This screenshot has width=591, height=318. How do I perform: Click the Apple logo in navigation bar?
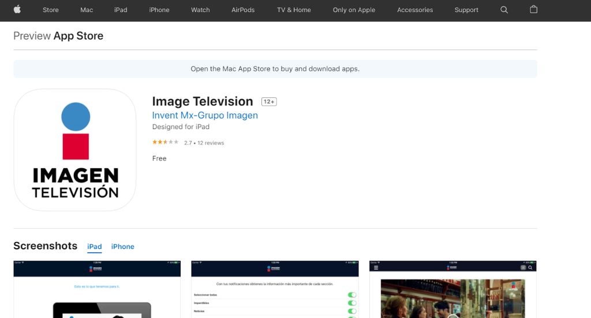coord(17,10)
